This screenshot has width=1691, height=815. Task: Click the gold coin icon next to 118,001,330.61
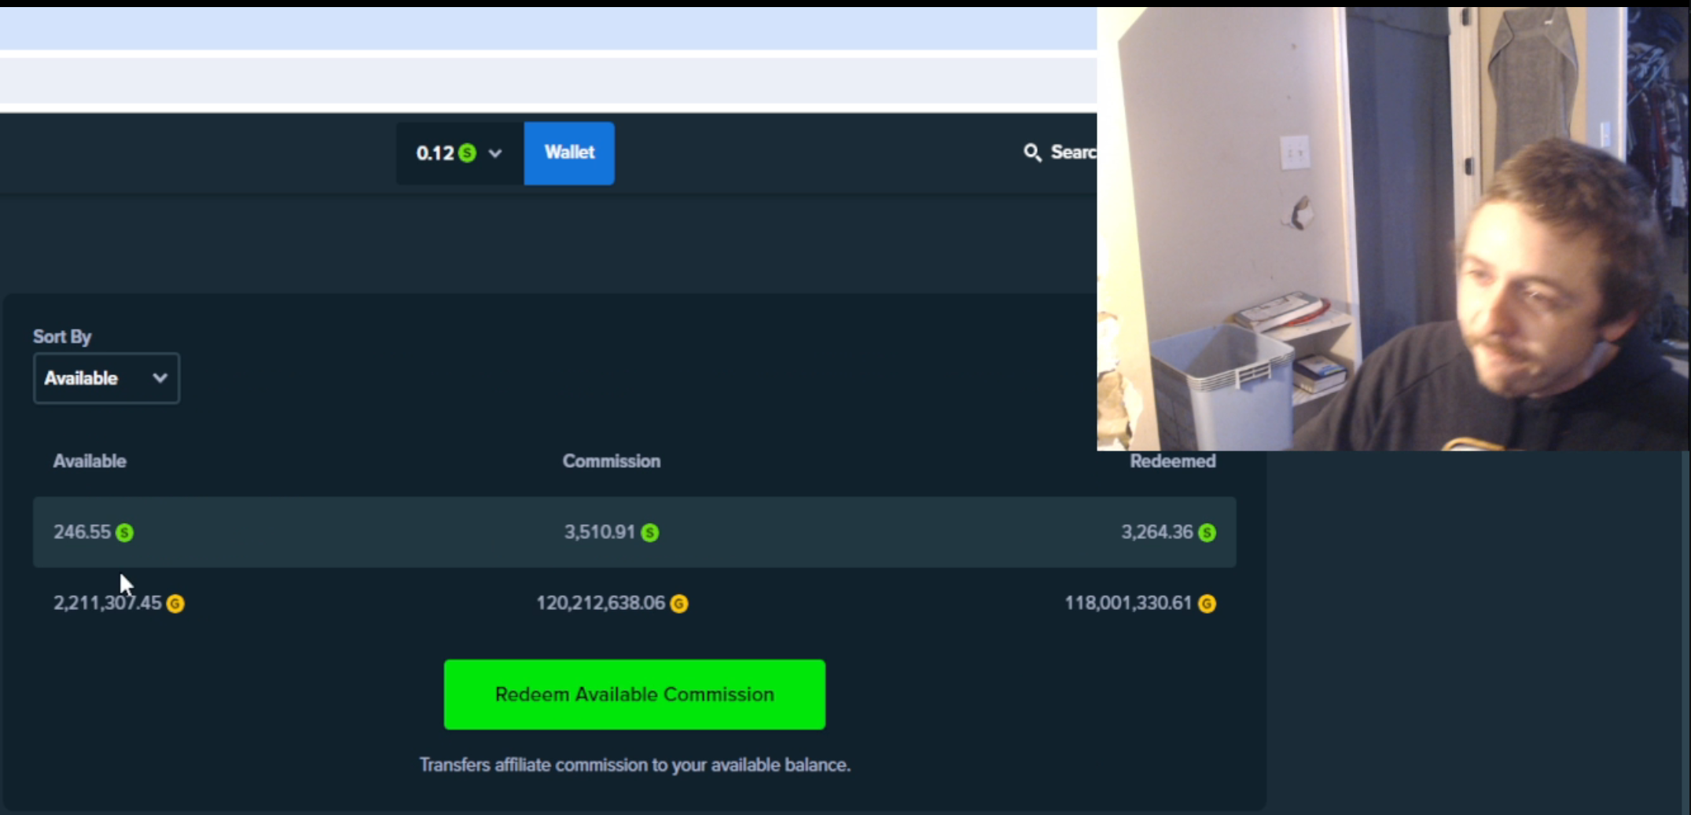pos(1207,604)
